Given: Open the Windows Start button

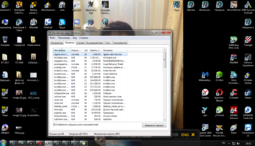Looking at the screenshot, I should [x=4, y=143].
